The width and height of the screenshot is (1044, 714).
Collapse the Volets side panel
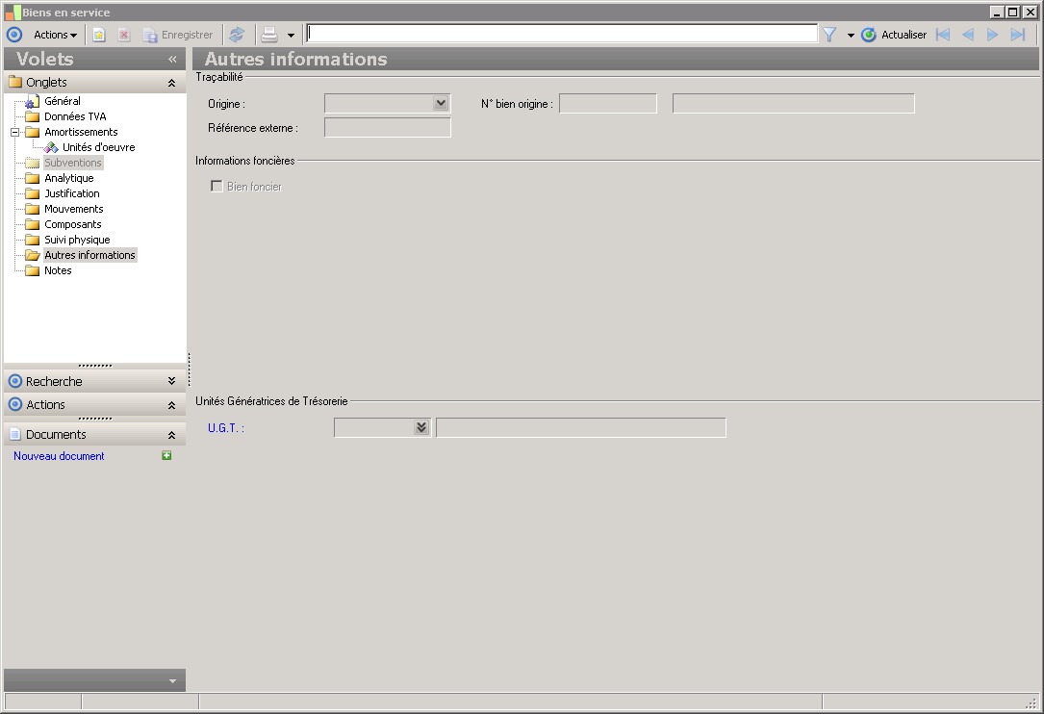[x=172, y=60]
